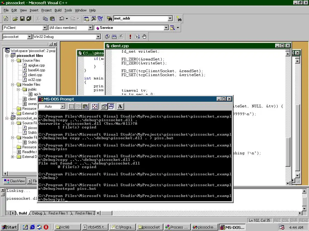
Task: Collapse the first Source Files folder
Action: (x=13, y=60)
